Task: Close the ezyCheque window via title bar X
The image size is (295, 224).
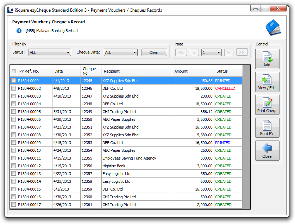Action: coord(278,8)
